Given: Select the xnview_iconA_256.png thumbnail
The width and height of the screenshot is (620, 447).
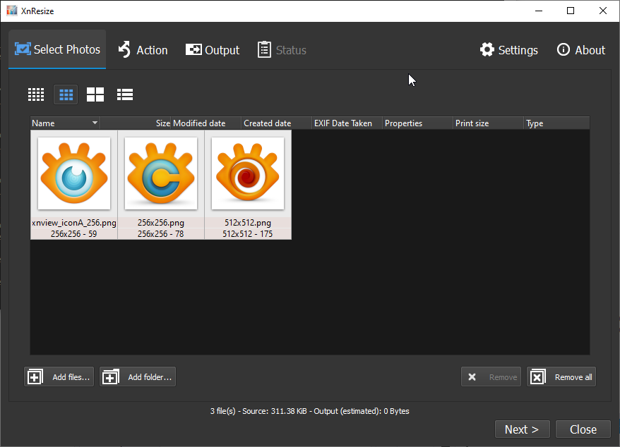Looking at the screenshot, I should pos(73,173).
